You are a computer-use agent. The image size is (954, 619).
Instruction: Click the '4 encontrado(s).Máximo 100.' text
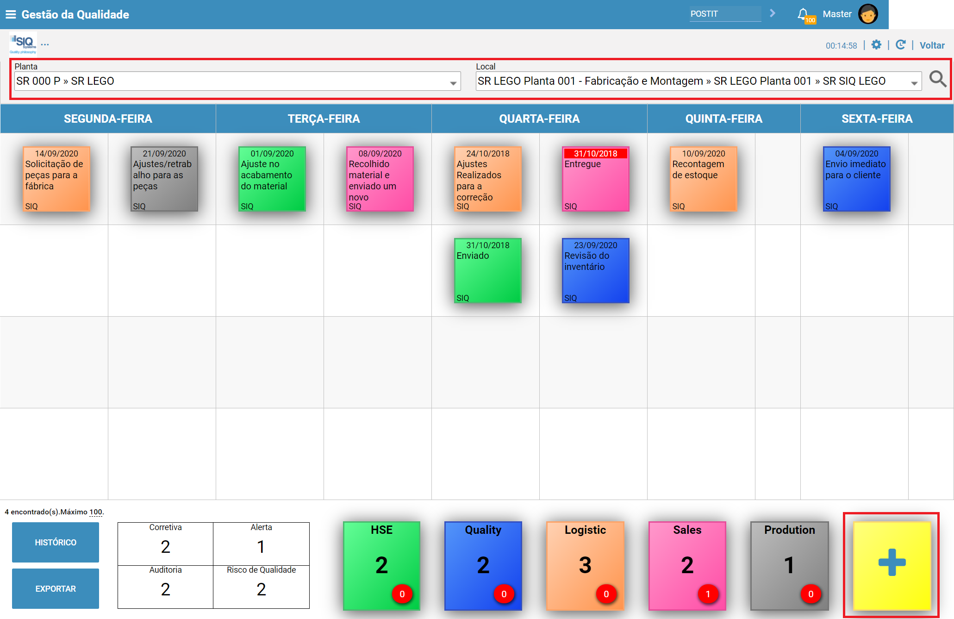54,512
